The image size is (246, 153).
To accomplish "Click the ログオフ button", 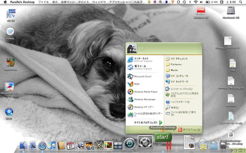I will tap(168, 129).
